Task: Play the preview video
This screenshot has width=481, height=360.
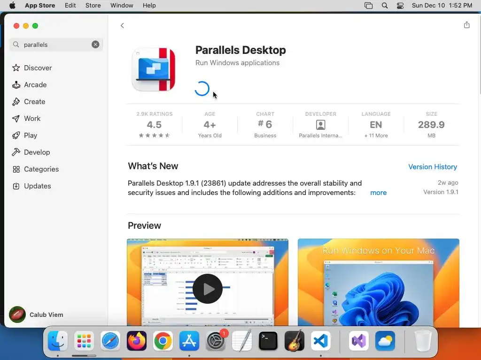Action: click(x=207, y=289)
